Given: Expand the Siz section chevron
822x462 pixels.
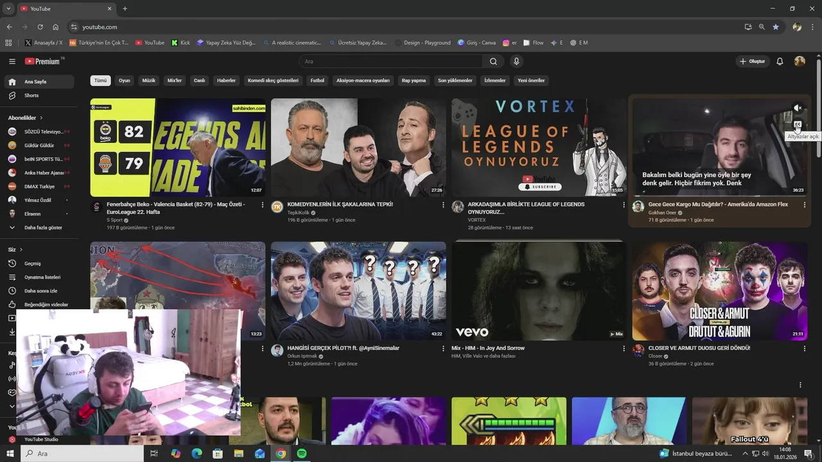Looking at the screenshot, I should [x=21, y=250].
